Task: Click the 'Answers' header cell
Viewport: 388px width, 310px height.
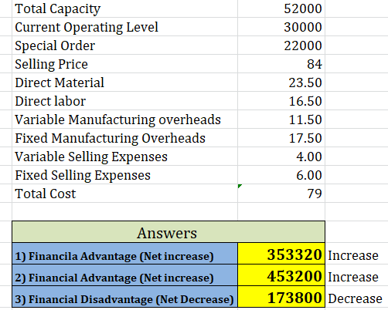Action: click(x=168, y=232)
